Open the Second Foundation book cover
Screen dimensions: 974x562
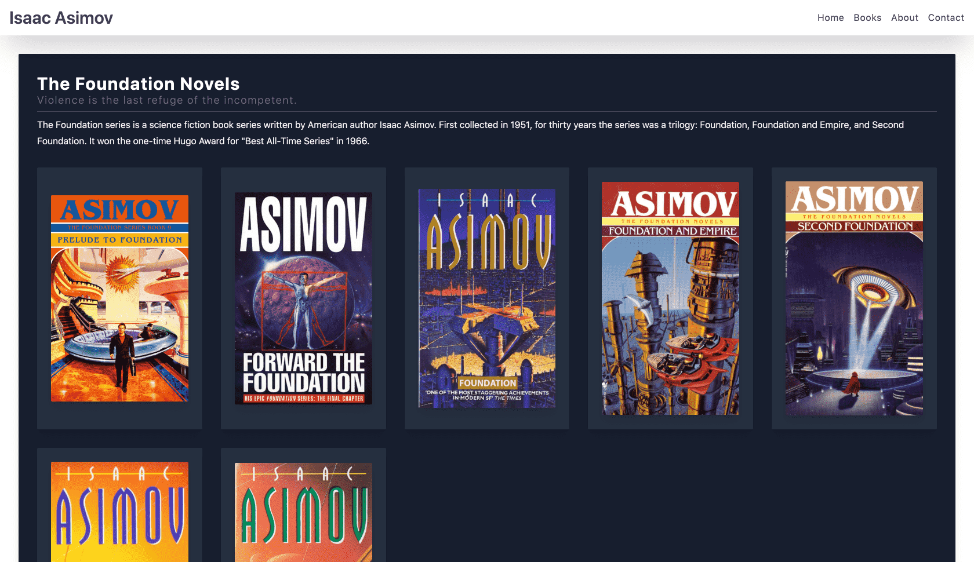(x=854, y=298)
